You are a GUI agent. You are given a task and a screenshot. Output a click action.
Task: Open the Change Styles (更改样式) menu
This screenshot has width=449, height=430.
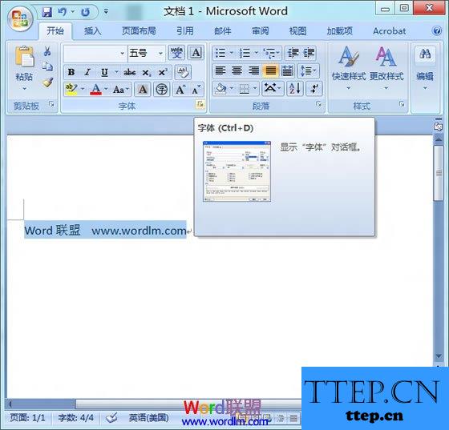[386, 68]
